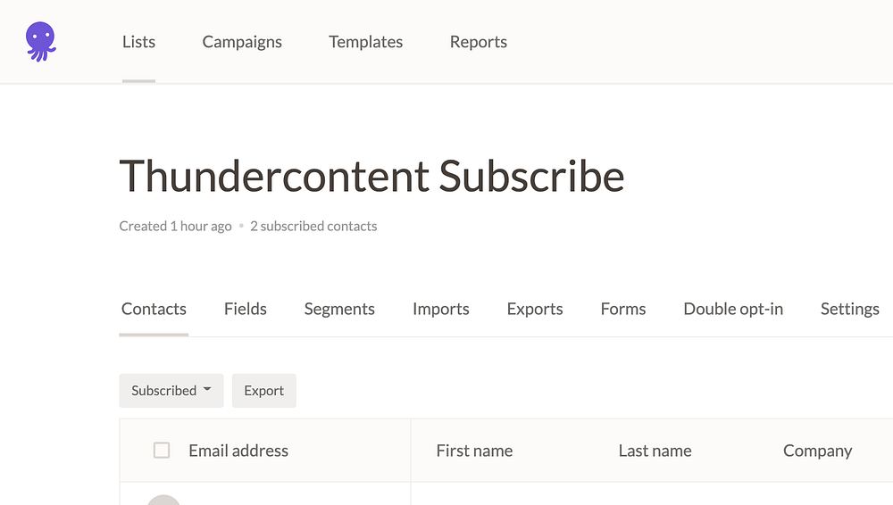Click the Export button

pyautogui.click(x=264, y=391)
